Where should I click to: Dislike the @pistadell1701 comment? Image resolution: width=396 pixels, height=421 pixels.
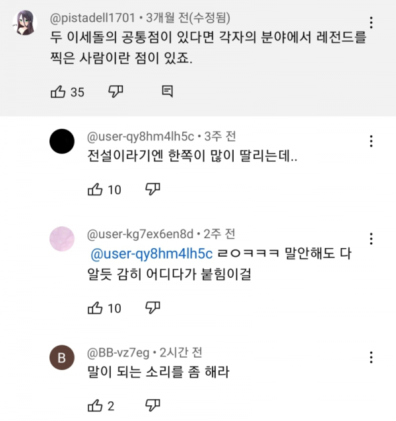(x=115, y=91)
